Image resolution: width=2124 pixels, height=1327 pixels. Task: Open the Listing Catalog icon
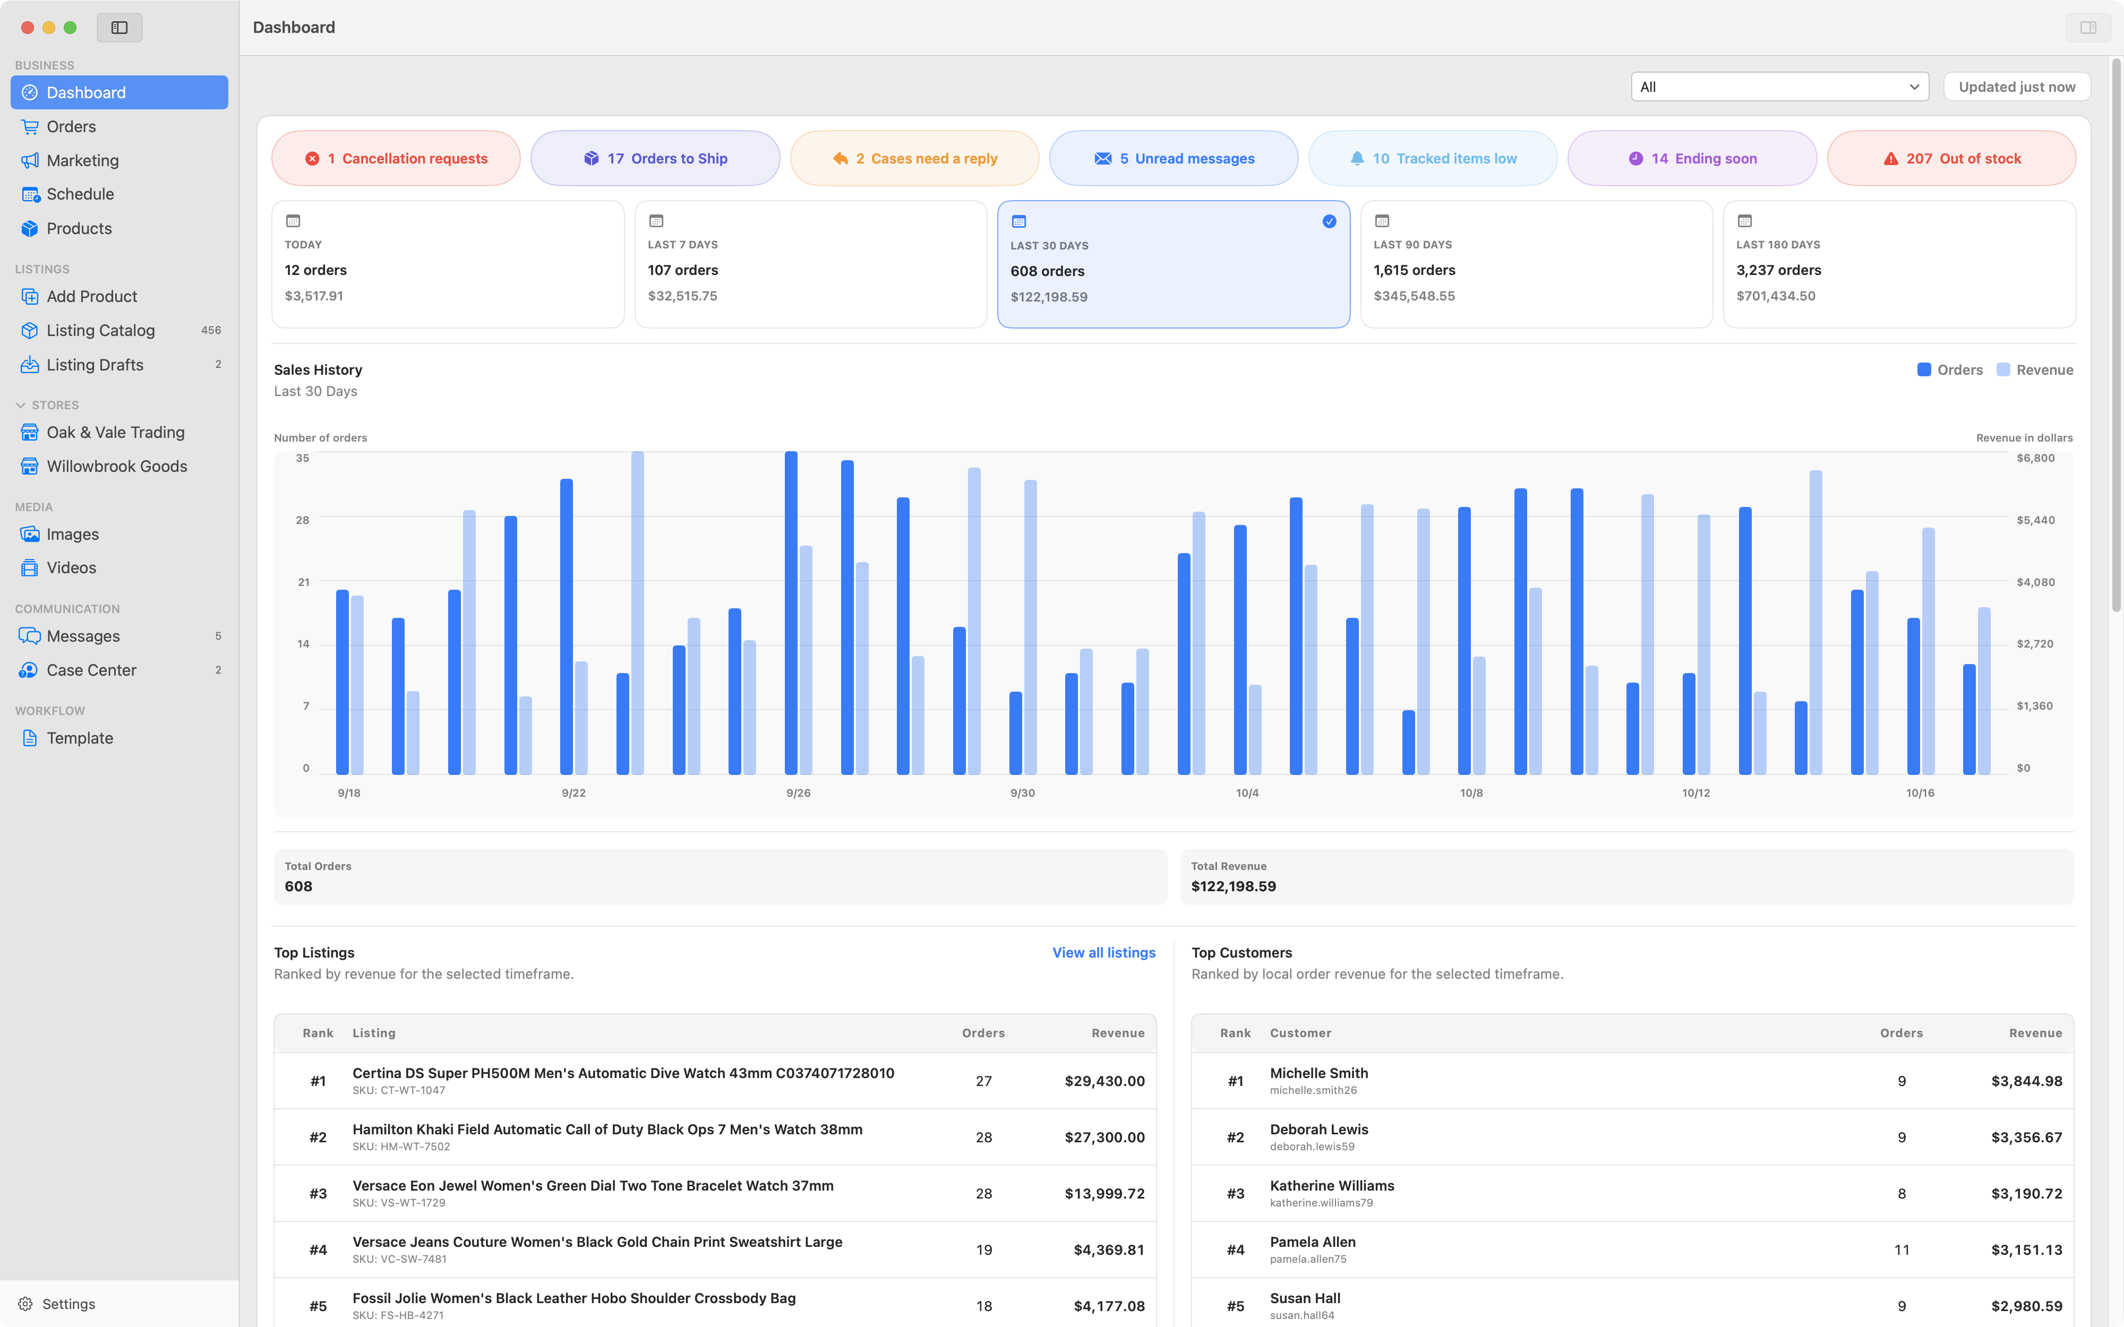point(30,330)
